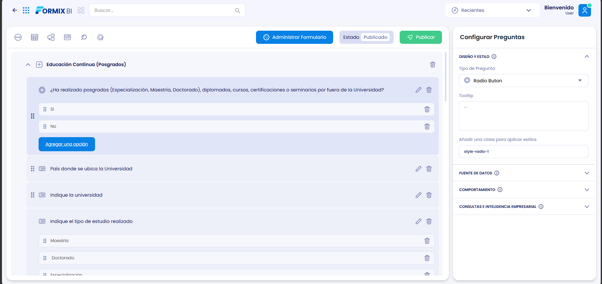
Task: Click the Bienvenido User label
Action: (x=559, y=10)
